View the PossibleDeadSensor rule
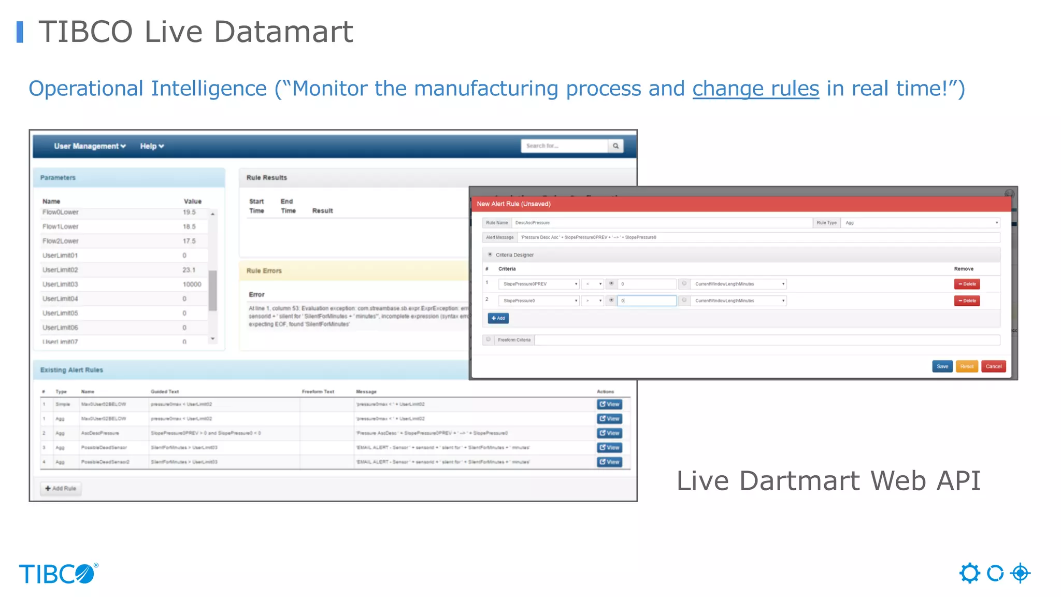Image resolution: width=1061 pixels, height=597 pixels. [609, 448]
